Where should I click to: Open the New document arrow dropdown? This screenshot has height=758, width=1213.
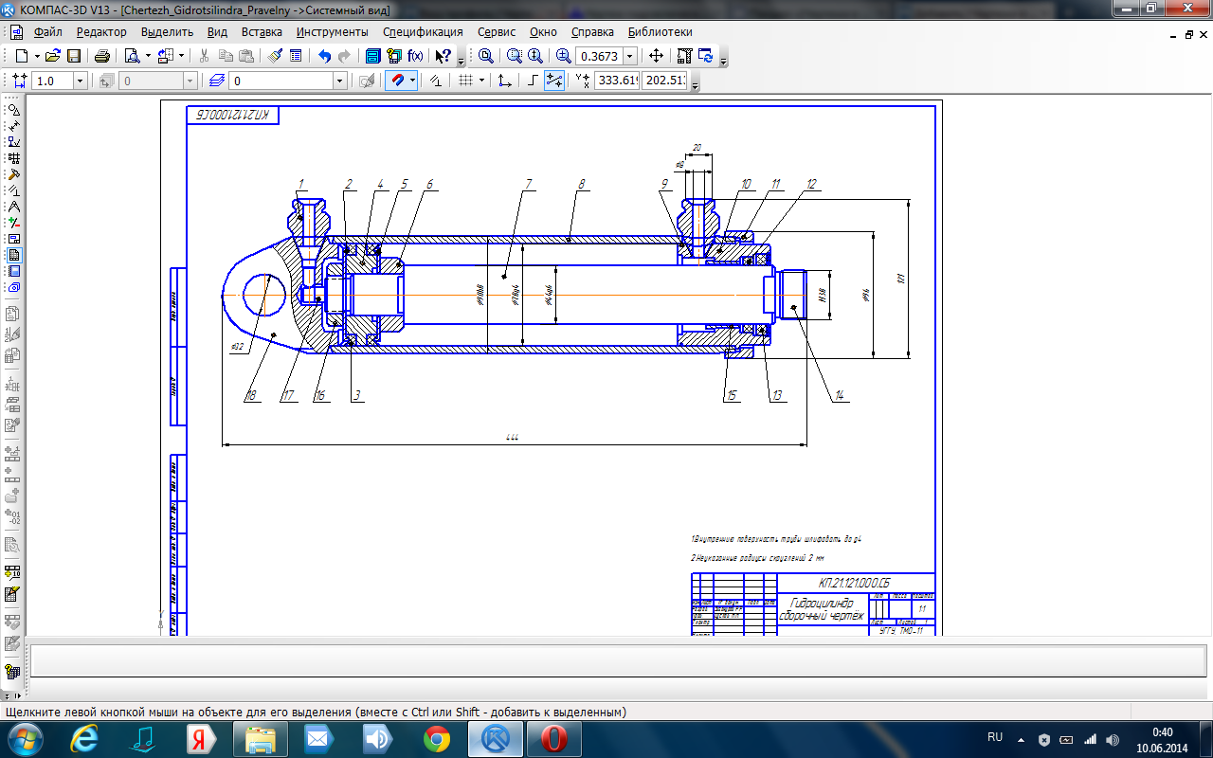tap(37, 56)
